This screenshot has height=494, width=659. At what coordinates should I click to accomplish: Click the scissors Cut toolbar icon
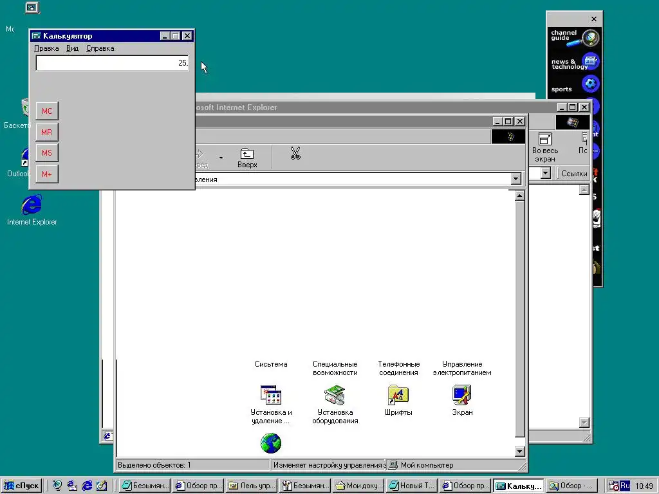coord(295,153)
